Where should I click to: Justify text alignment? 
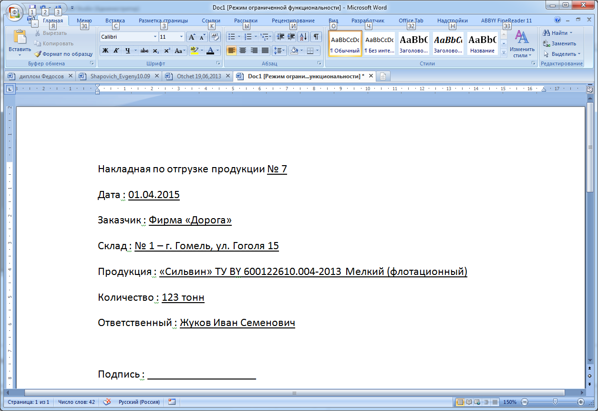pos(266,50)
